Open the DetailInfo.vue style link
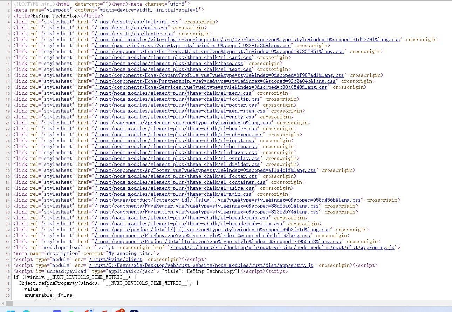Image resolution: width=452 pixels, height=312 pixels. click(x=218, y=241)
